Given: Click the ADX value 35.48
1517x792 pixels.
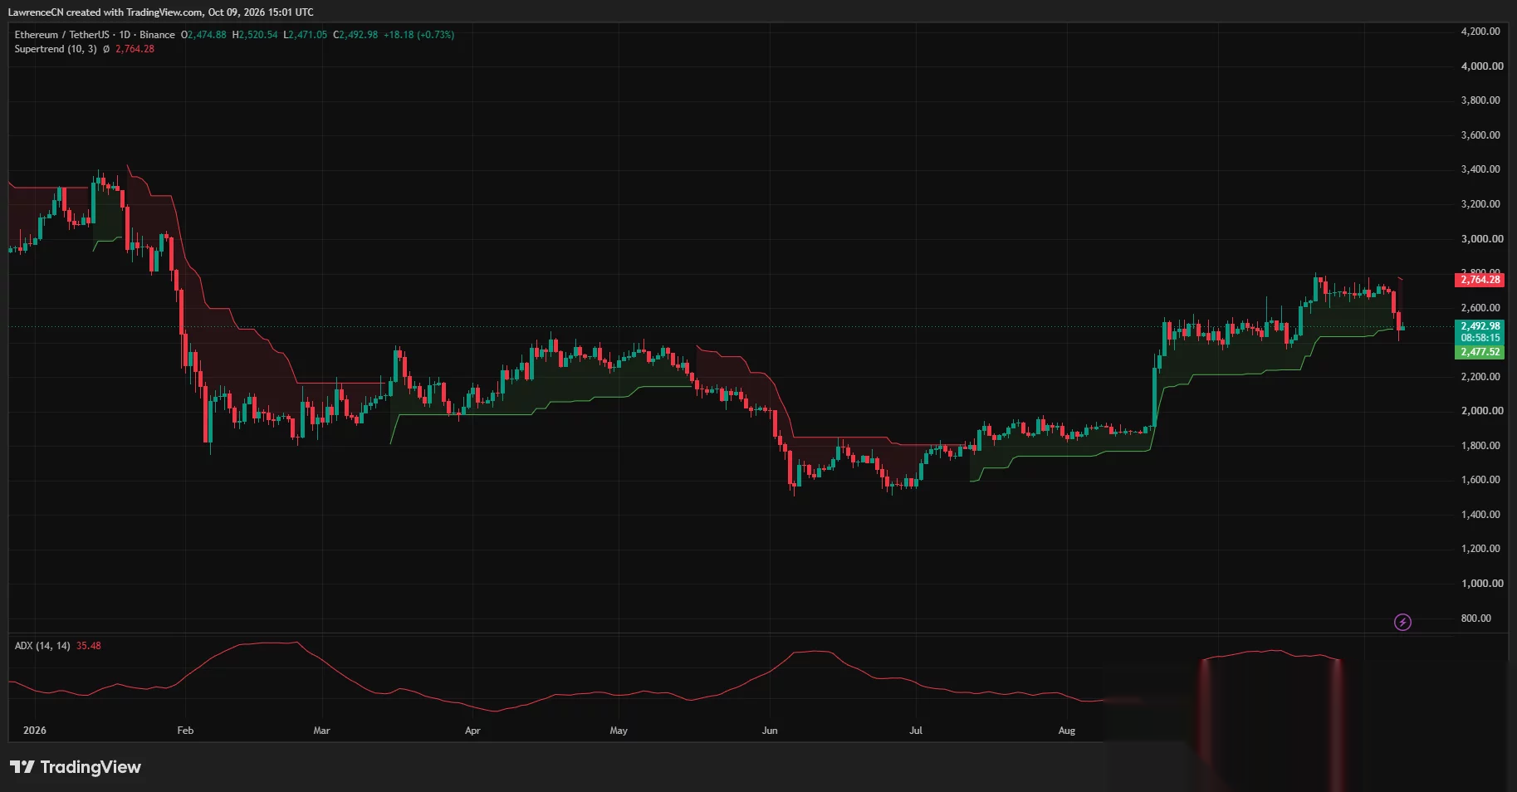Looking at the screenshot, I should coord(89,646).
